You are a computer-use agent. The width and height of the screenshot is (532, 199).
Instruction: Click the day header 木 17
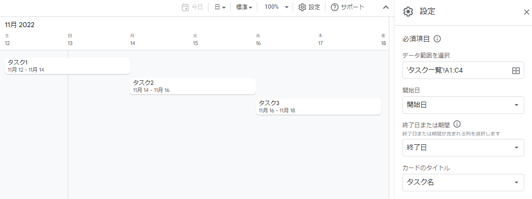coord(321,39)
